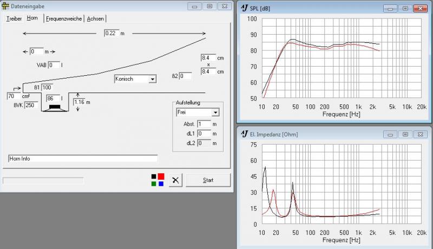This screenshot has width=433, height=249.
Task: Open the Aufstellung dropdown showing Frei
Action: click(x=198, y=113)
